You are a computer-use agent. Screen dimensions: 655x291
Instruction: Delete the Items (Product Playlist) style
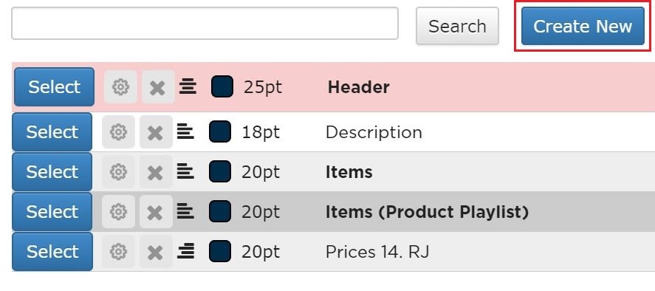pos(156,211)
